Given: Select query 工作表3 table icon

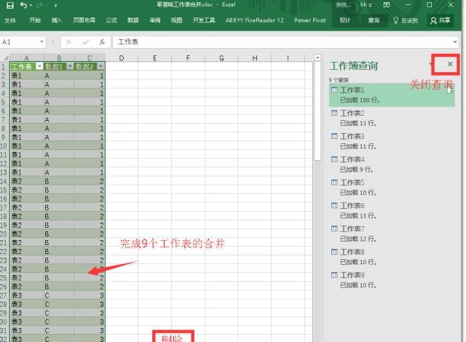Looking at the screenshot, I should coord(334,136).
